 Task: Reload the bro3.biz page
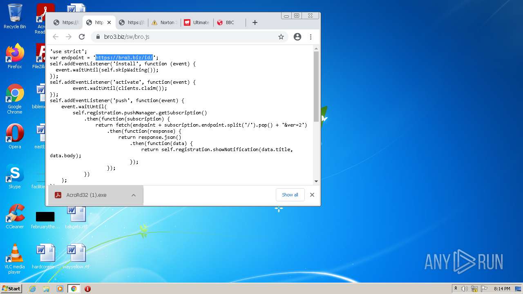tap(82, 37)
